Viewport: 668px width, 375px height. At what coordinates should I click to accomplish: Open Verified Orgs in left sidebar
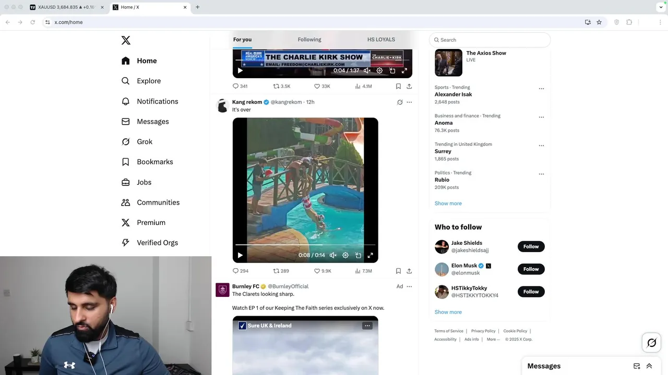[149, 243]
